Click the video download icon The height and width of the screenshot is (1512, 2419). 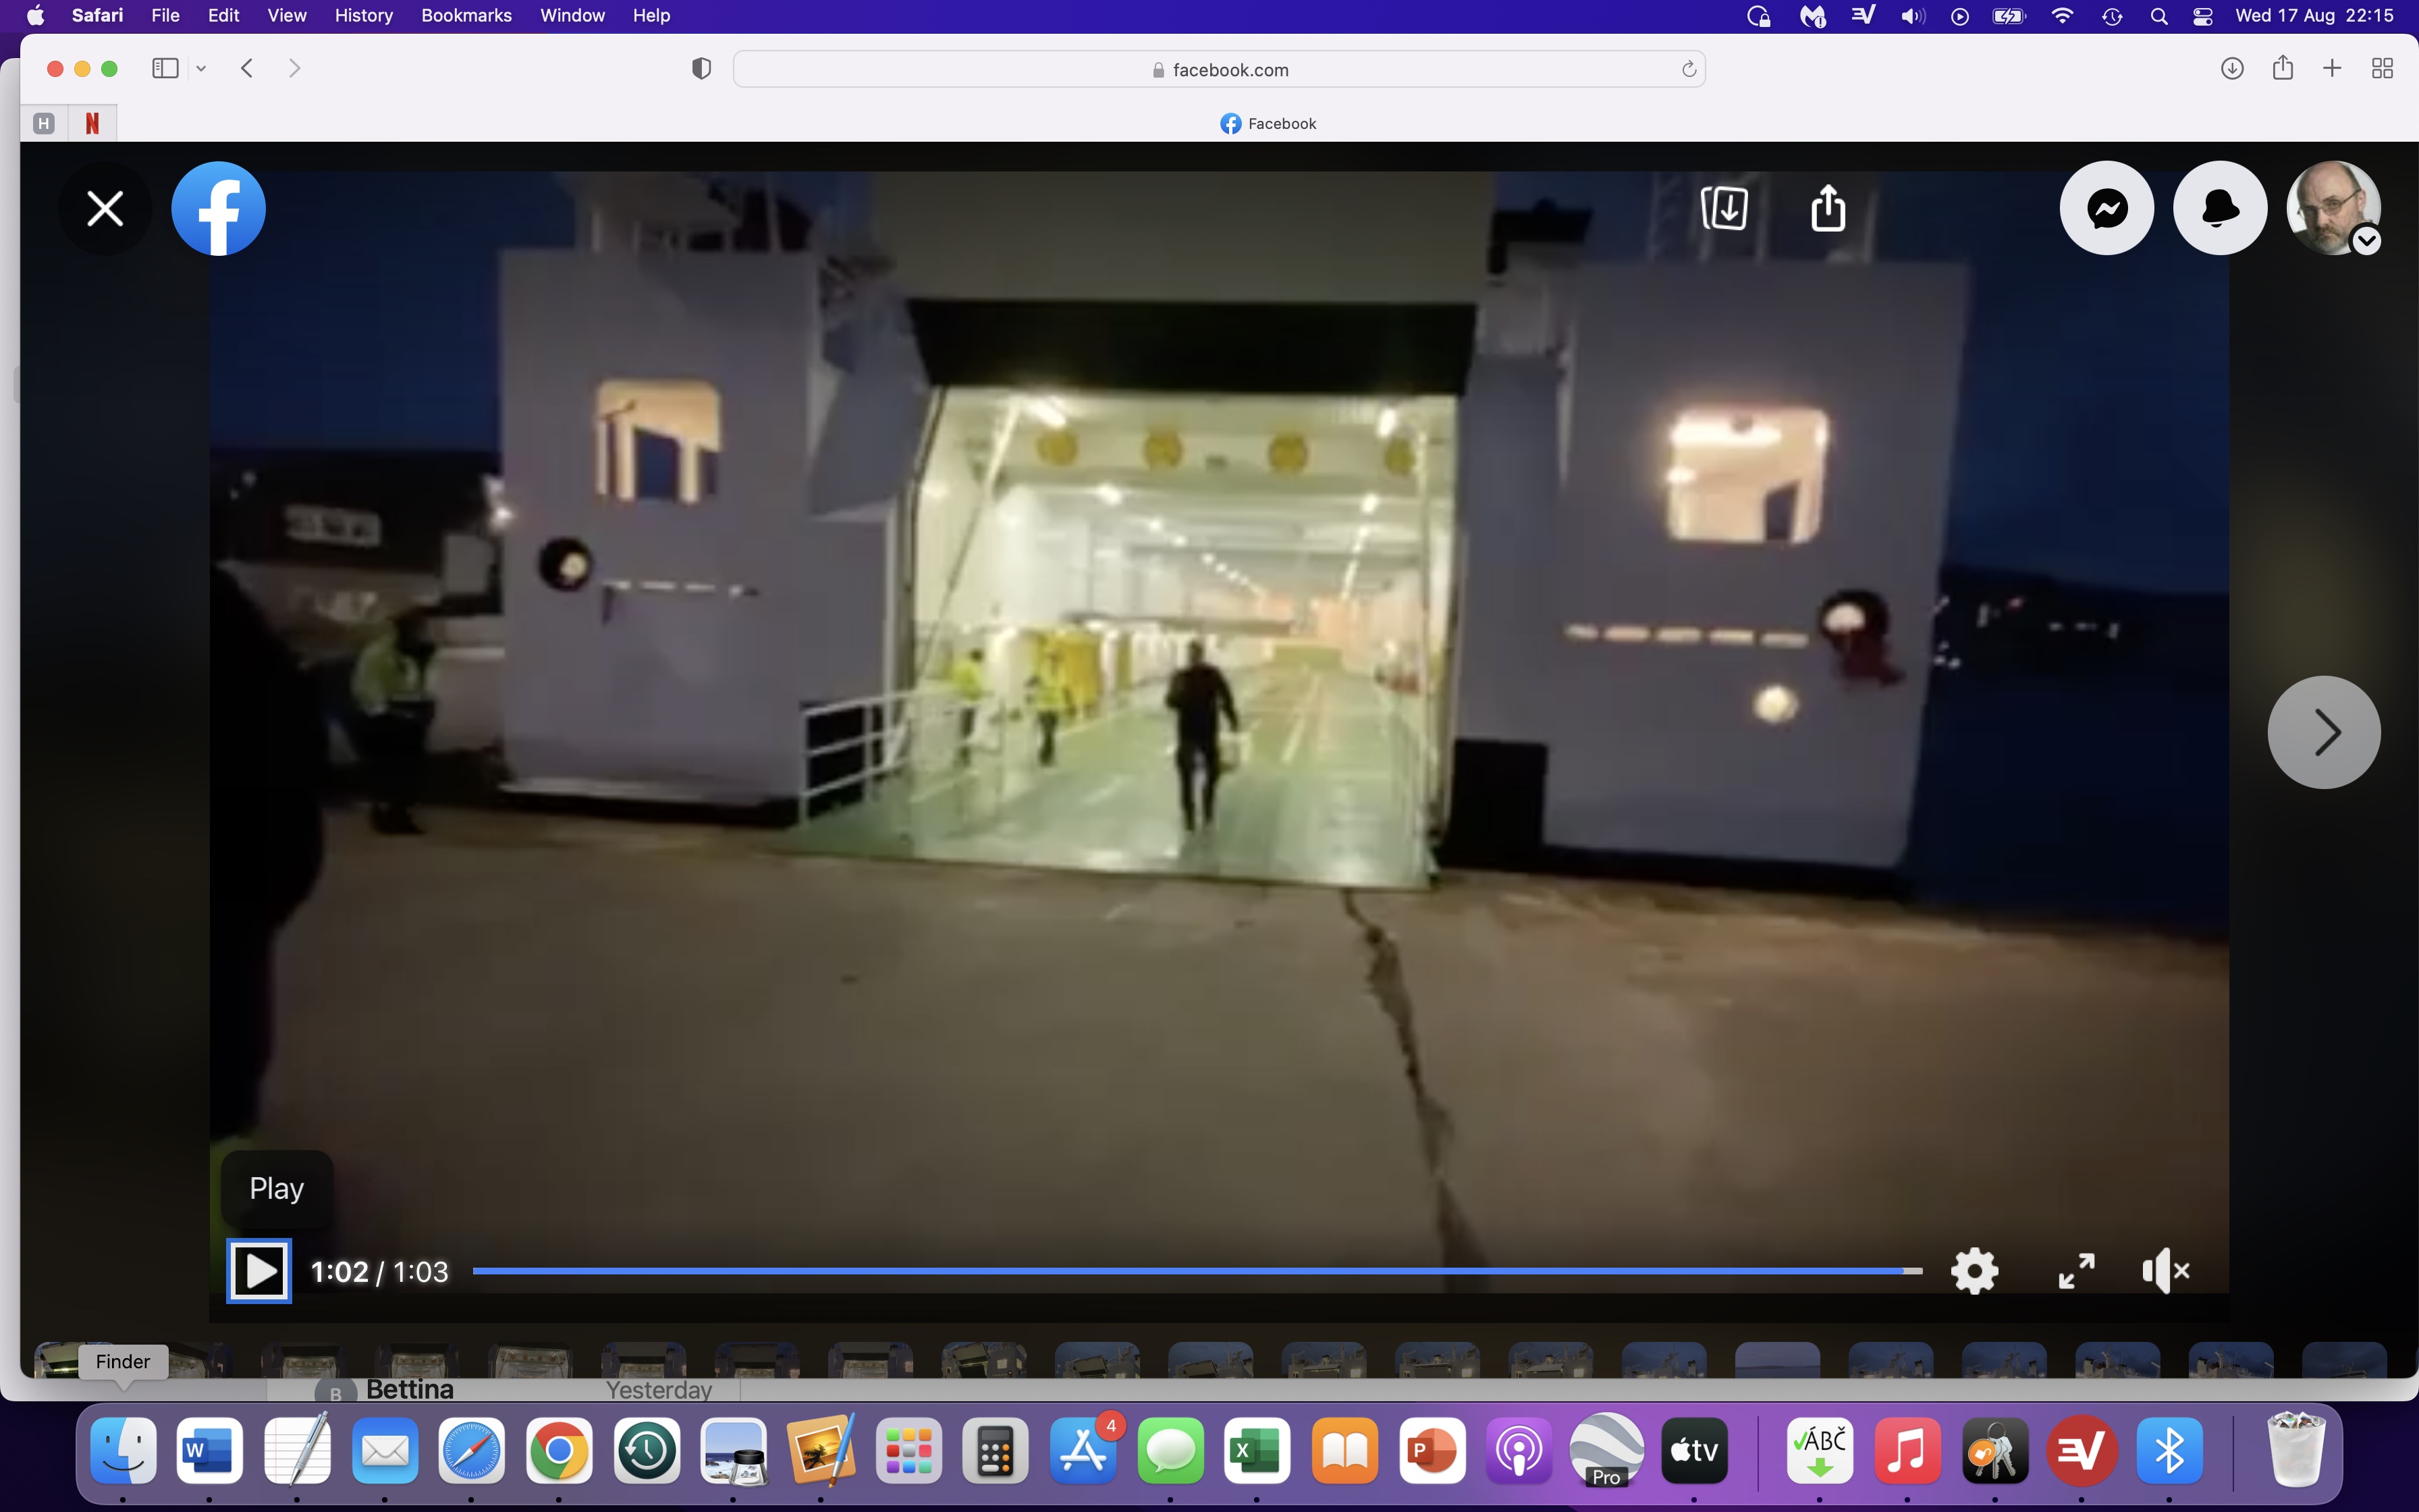(x=1724, y=208)
